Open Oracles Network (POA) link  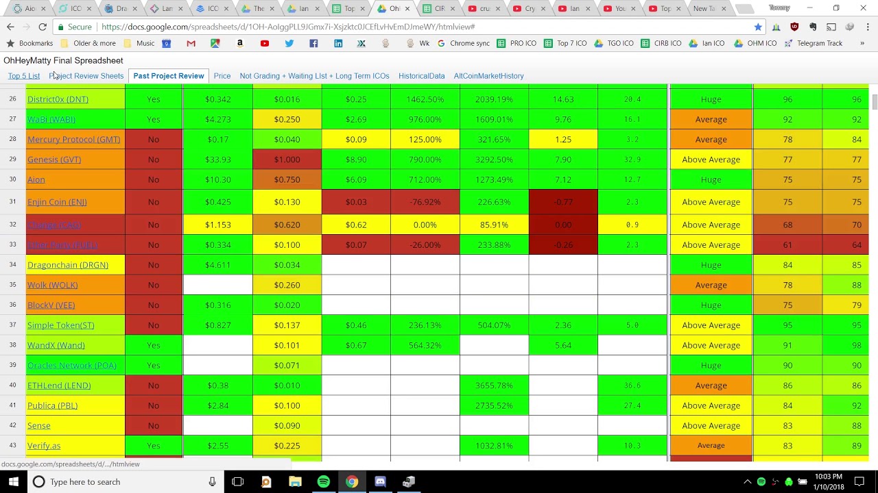(72, 366)
